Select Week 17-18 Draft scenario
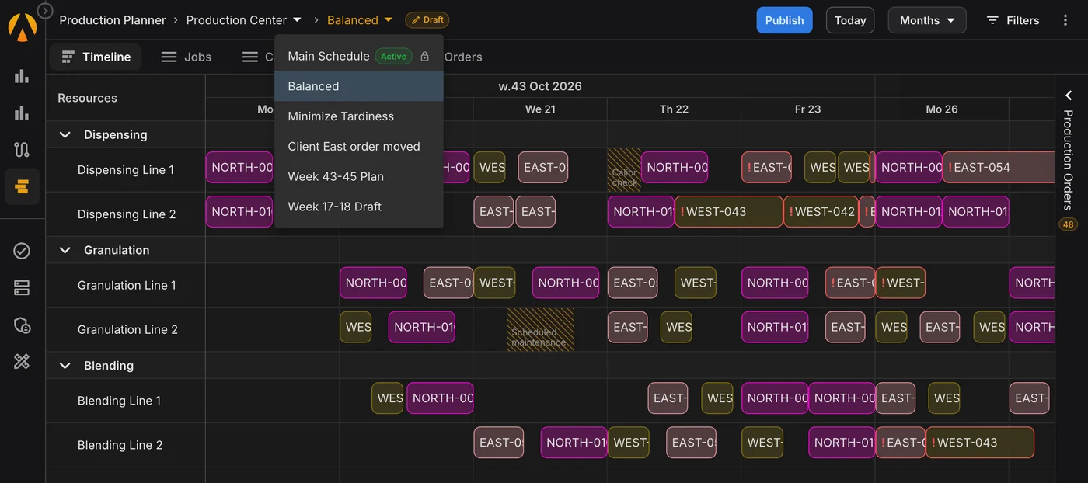1088x483 pixels. coord(359,207)
